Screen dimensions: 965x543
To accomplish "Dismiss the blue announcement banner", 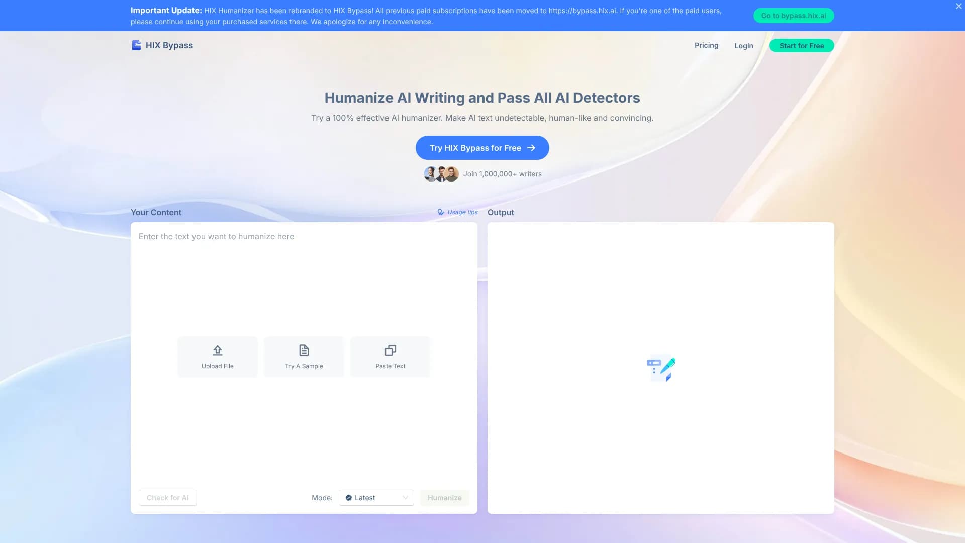I will (958, 7).
